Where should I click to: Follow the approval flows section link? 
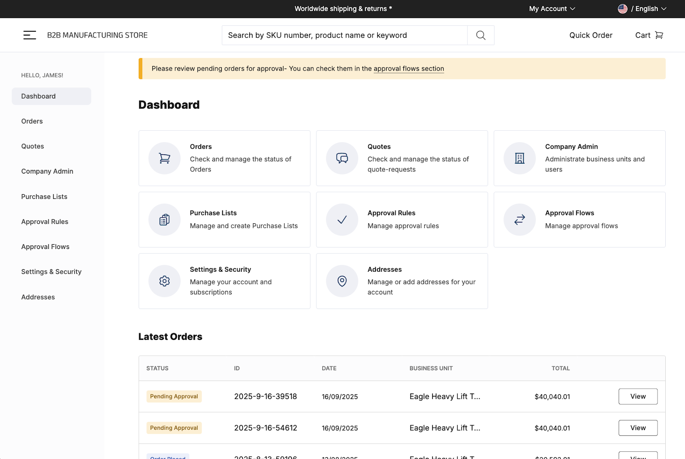pyautogui.click(x=408, y=69)
